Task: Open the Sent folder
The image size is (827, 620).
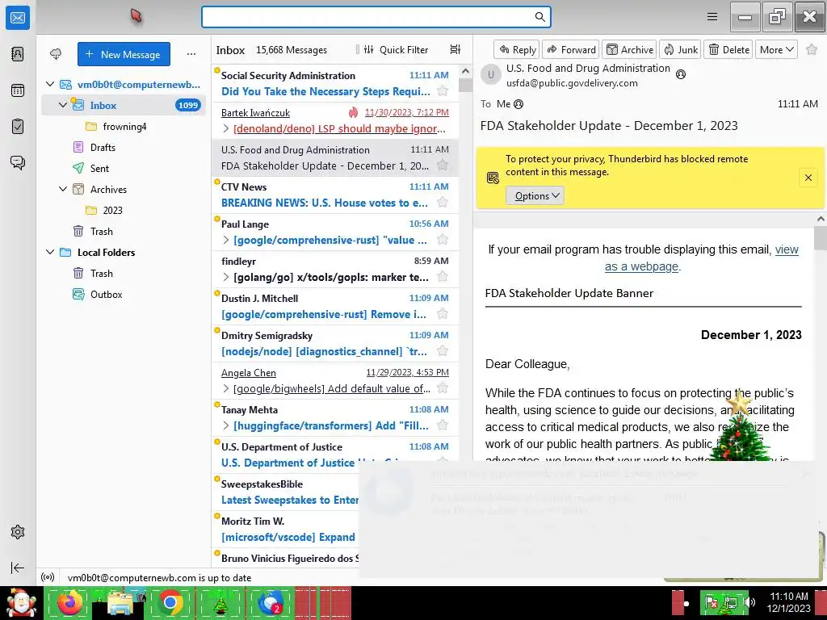Action: (x=99, y=168)
